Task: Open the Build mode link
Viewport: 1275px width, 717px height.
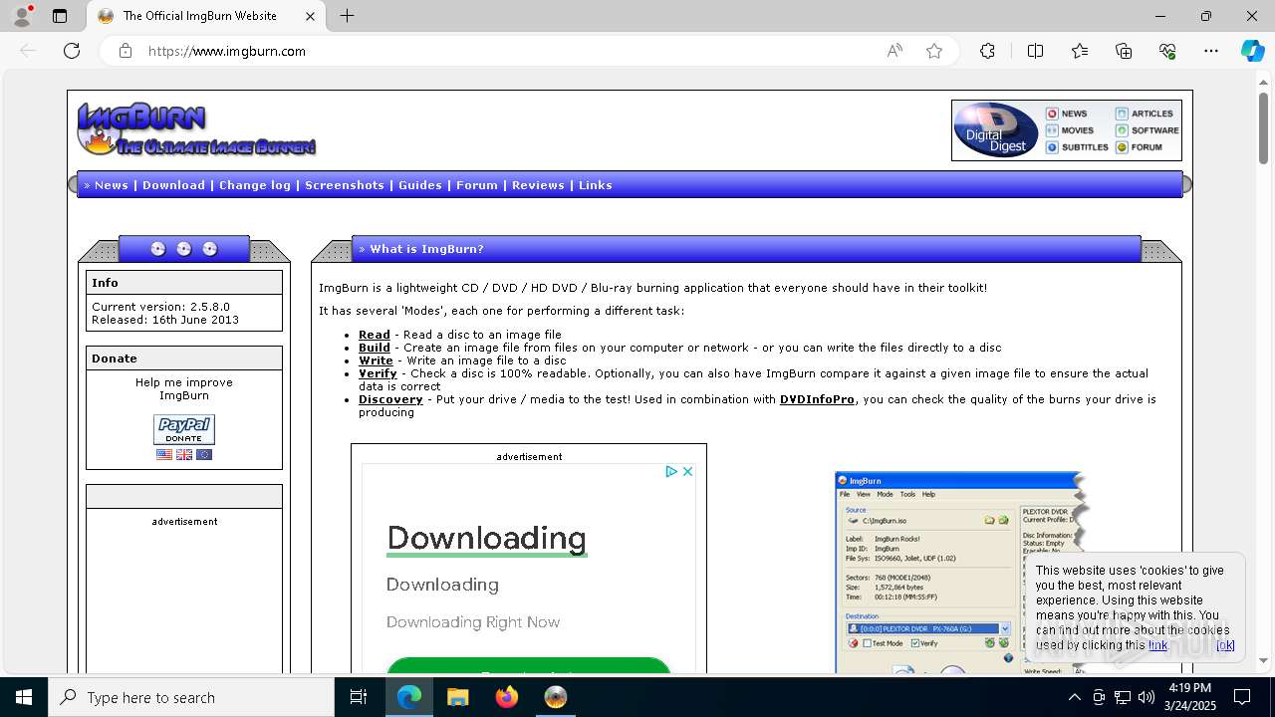Action: click(x=375, y=348)
